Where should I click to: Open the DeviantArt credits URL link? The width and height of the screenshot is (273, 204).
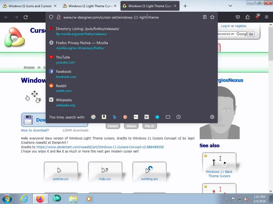(100, 147)
